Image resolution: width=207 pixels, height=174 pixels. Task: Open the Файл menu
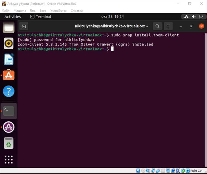6,10
